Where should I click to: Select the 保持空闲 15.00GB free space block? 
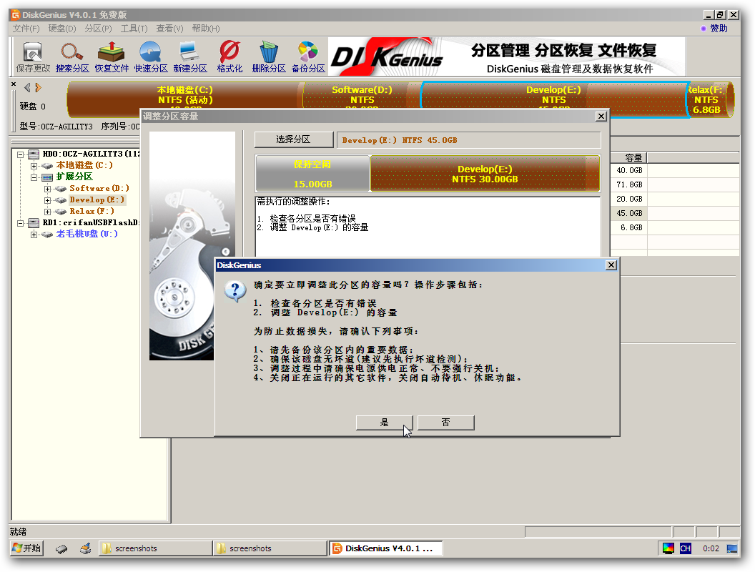(312, 173)
